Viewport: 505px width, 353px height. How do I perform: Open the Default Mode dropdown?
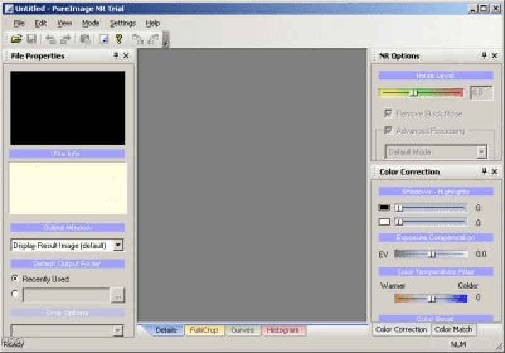(x=481, y=152)
